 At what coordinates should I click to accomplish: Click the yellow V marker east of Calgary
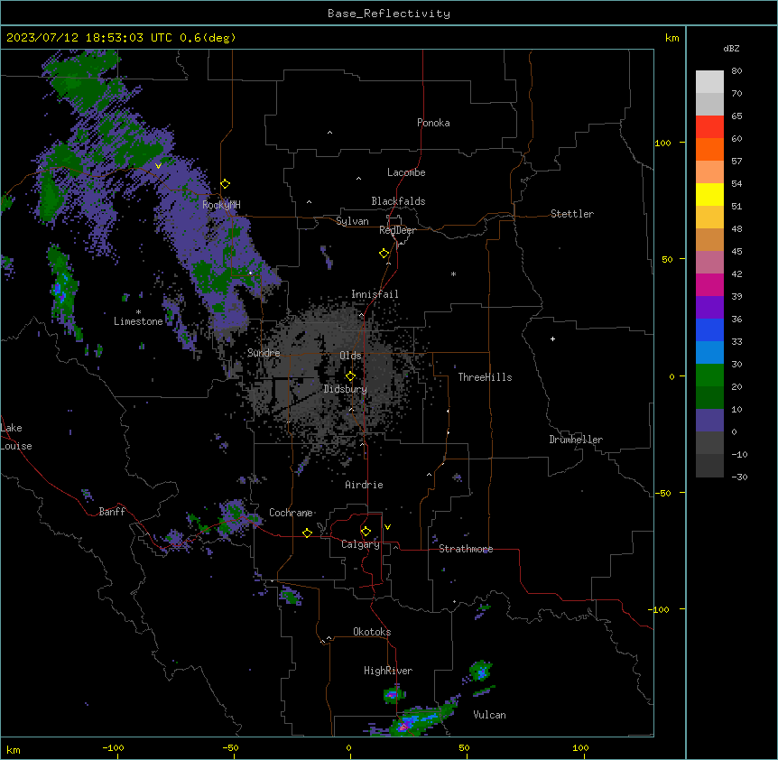click(x=387, y=527)
